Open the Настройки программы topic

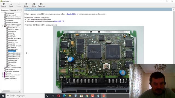point(13,71)
